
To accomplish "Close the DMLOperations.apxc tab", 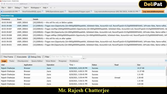I will click(65, 11).
